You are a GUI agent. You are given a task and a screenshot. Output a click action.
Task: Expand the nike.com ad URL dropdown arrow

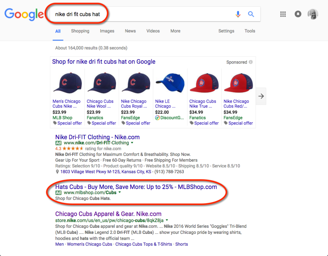[132, 143]
